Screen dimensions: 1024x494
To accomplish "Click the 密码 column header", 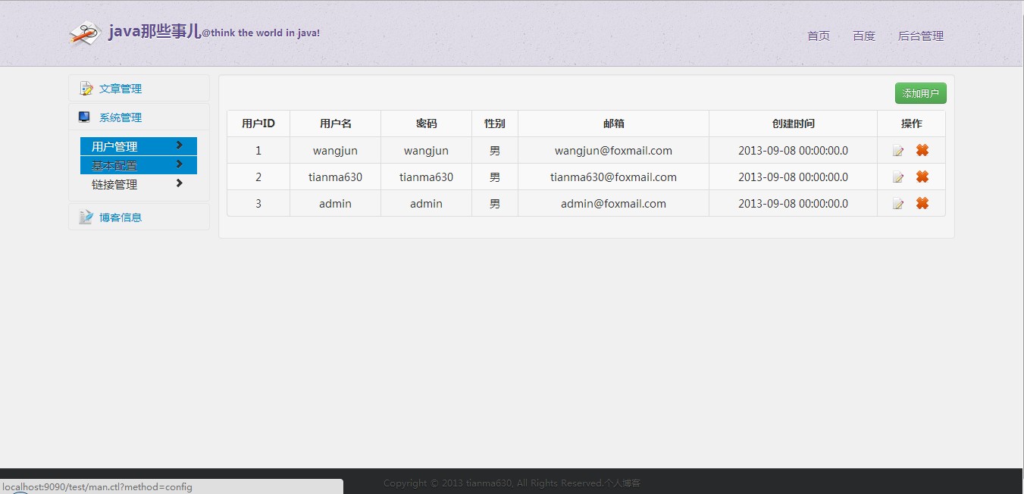I will coord(426,123).
